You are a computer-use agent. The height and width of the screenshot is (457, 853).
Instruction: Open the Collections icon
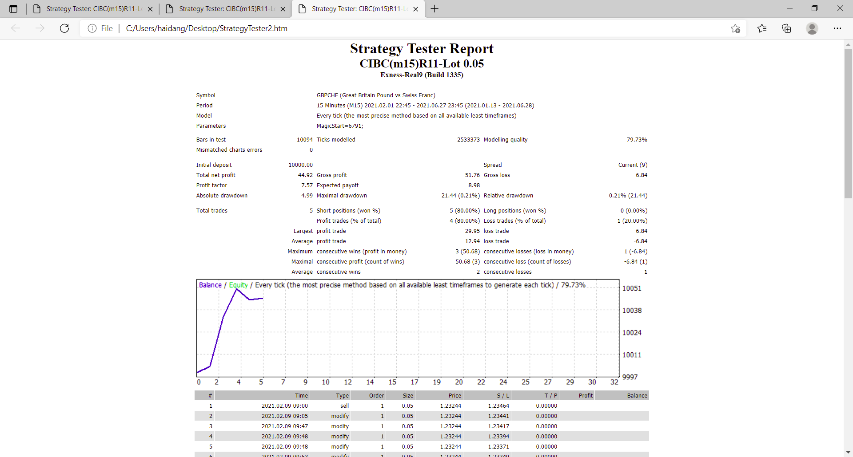tap(786, 28)
